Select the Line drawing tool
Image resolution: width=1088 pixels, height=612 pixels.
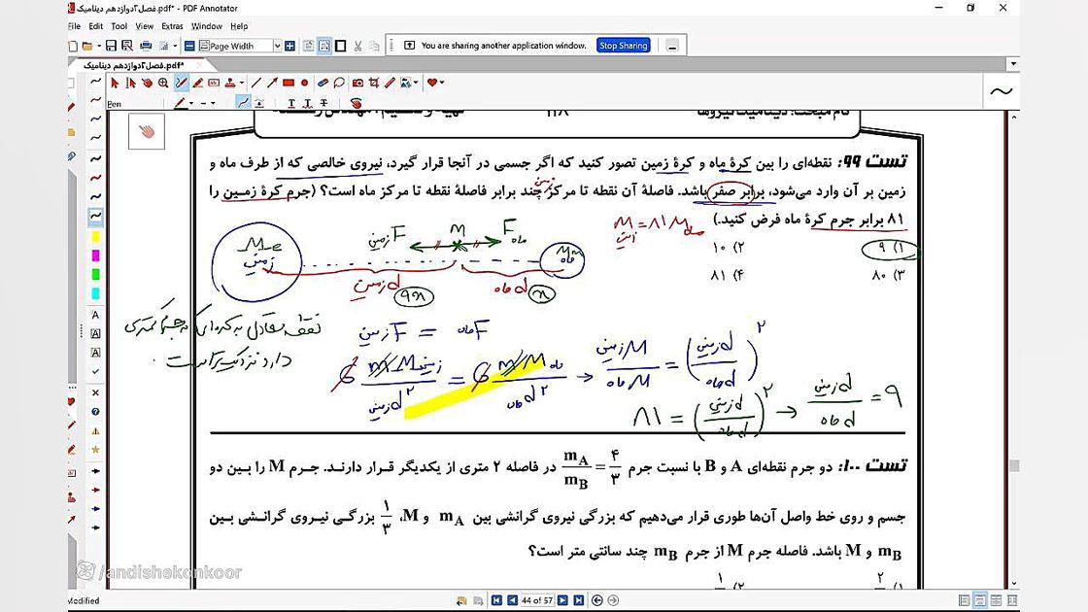(256, 84)
